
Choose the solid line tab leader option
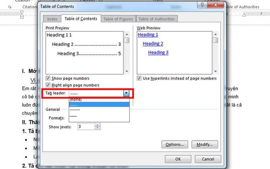point(99,116)
